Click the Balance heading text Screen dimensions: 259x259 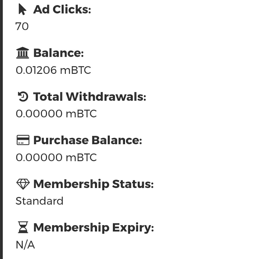(59, 53)
